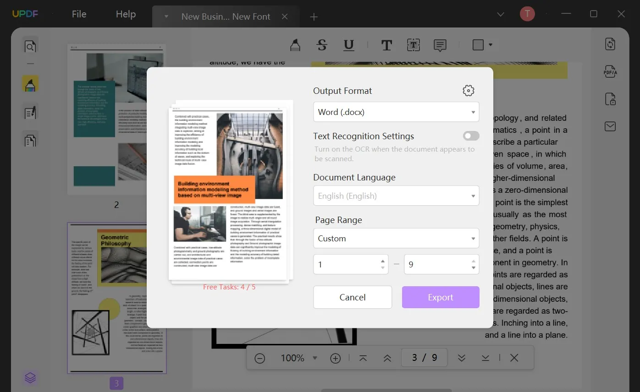Image resolution: width=640 pixels, height=392 pixels.
Task: Click the Cancel button
Action: click(352, 297)
